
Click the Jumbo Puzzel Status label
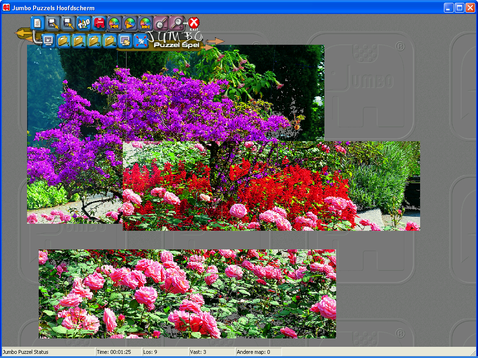26,352
